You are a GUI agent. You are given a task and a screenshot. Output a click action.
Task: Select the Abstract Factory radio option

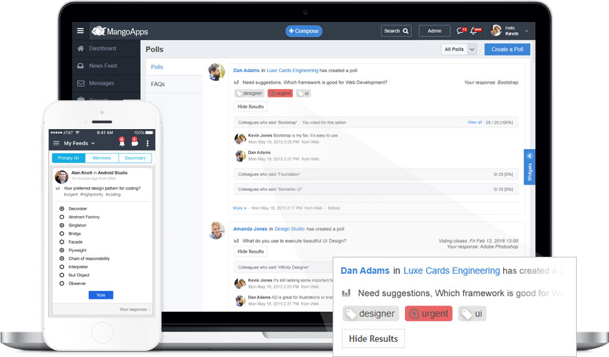62,217
